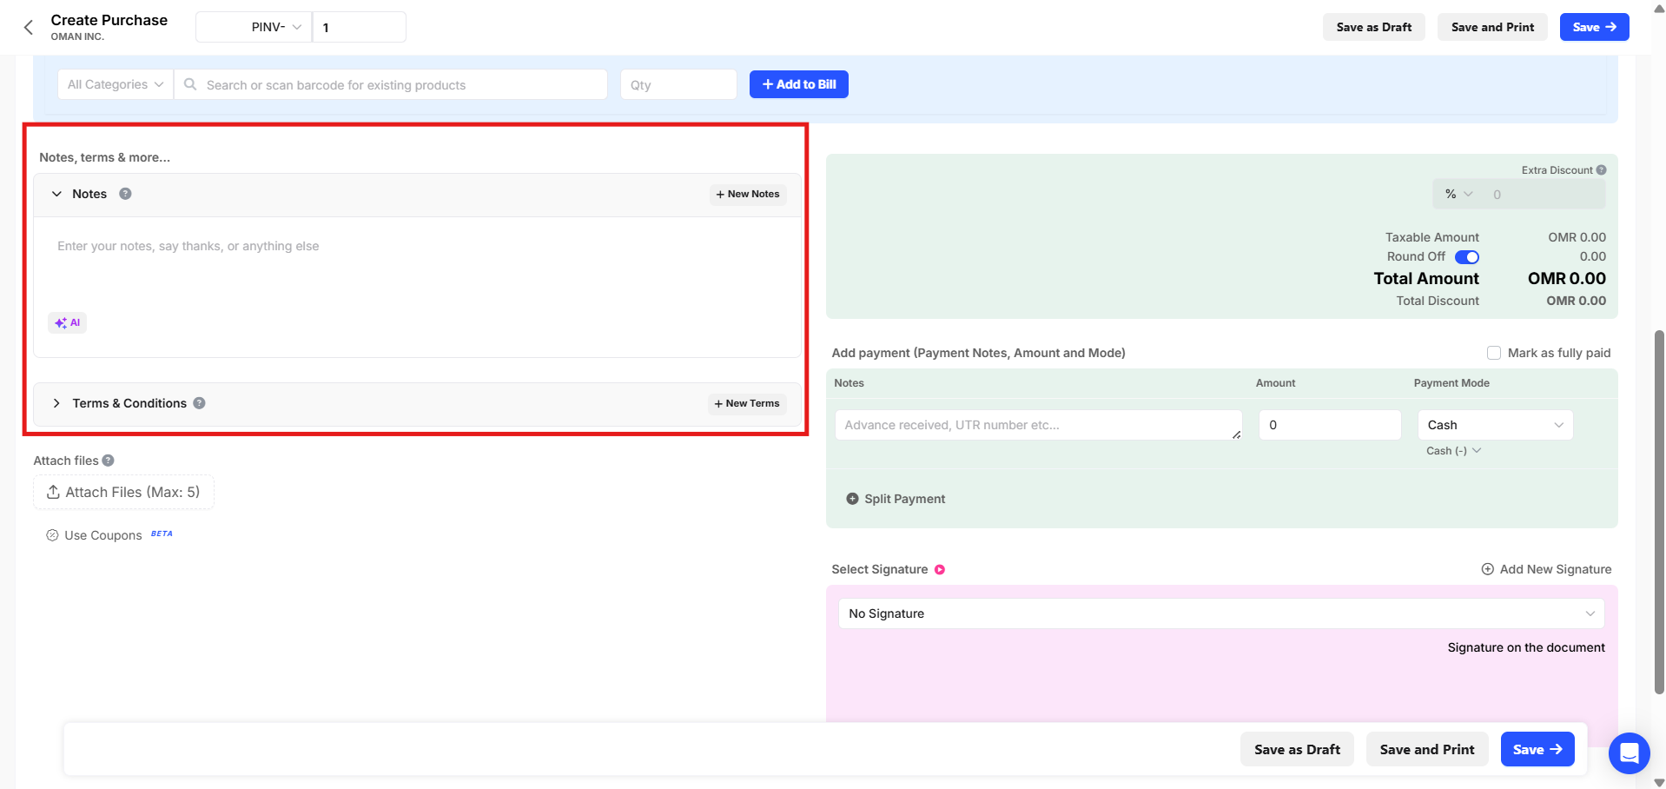
Task: Click the New Notes button
Action: 748,194
